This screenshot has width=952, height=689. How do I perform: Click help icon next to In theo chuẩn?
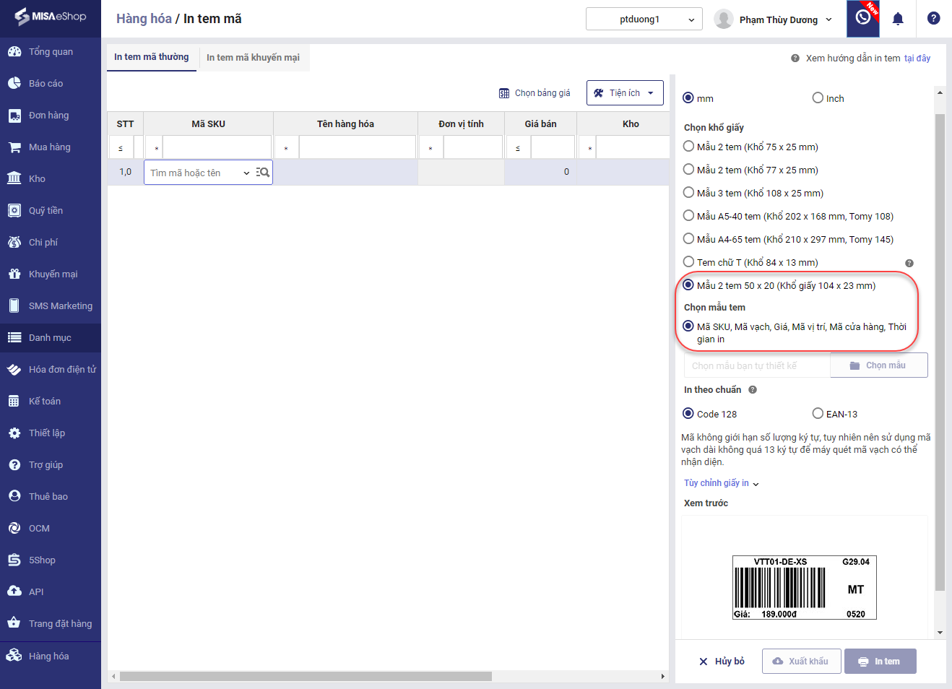(x=753, y=390)
